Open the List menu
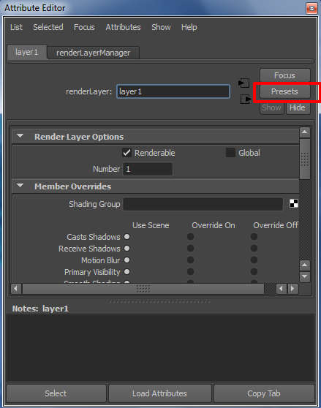The image size is (321, 408). (16, 27)
